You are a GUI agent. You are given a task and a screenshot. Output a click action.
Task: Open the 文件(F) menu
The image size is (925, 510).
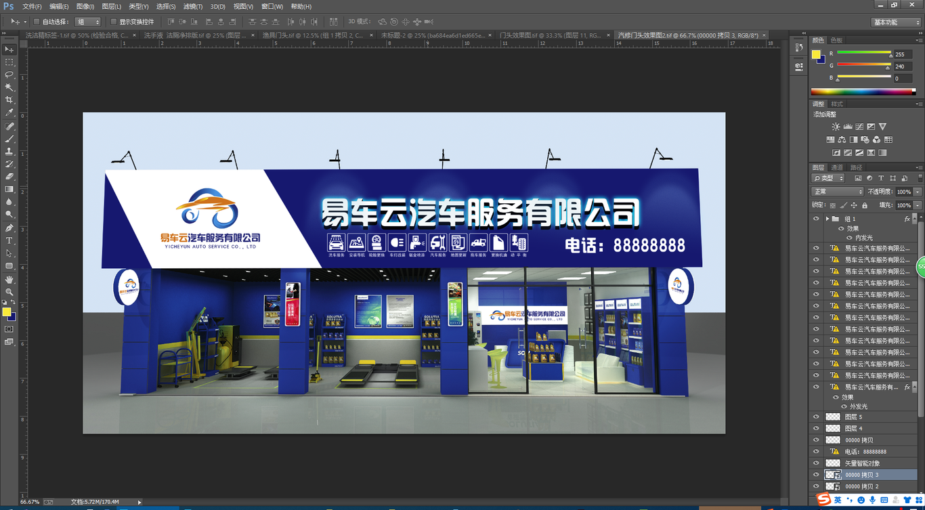(x=32, y=6)
